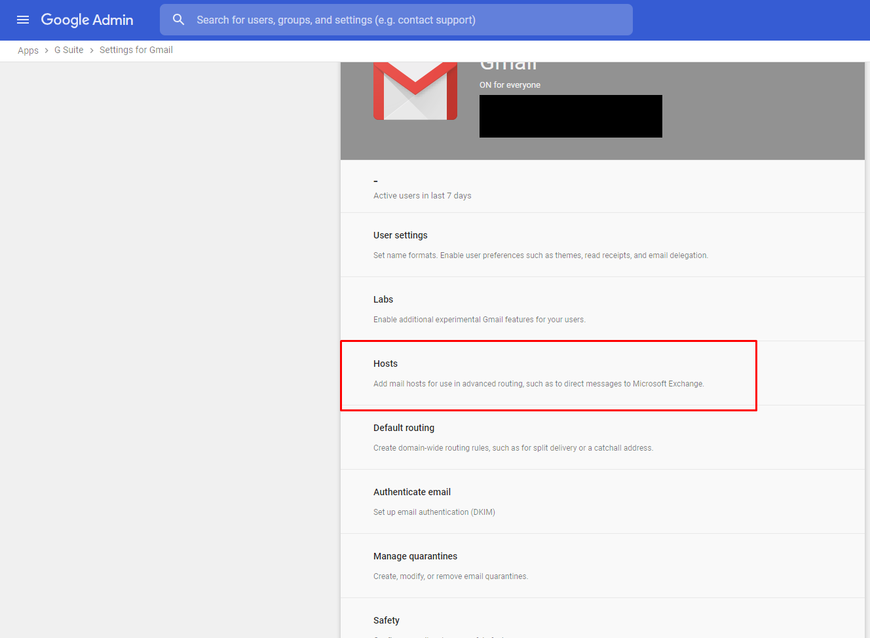
Task: Click the chevron after Apps breadcrumb
Action: point(47,50)
